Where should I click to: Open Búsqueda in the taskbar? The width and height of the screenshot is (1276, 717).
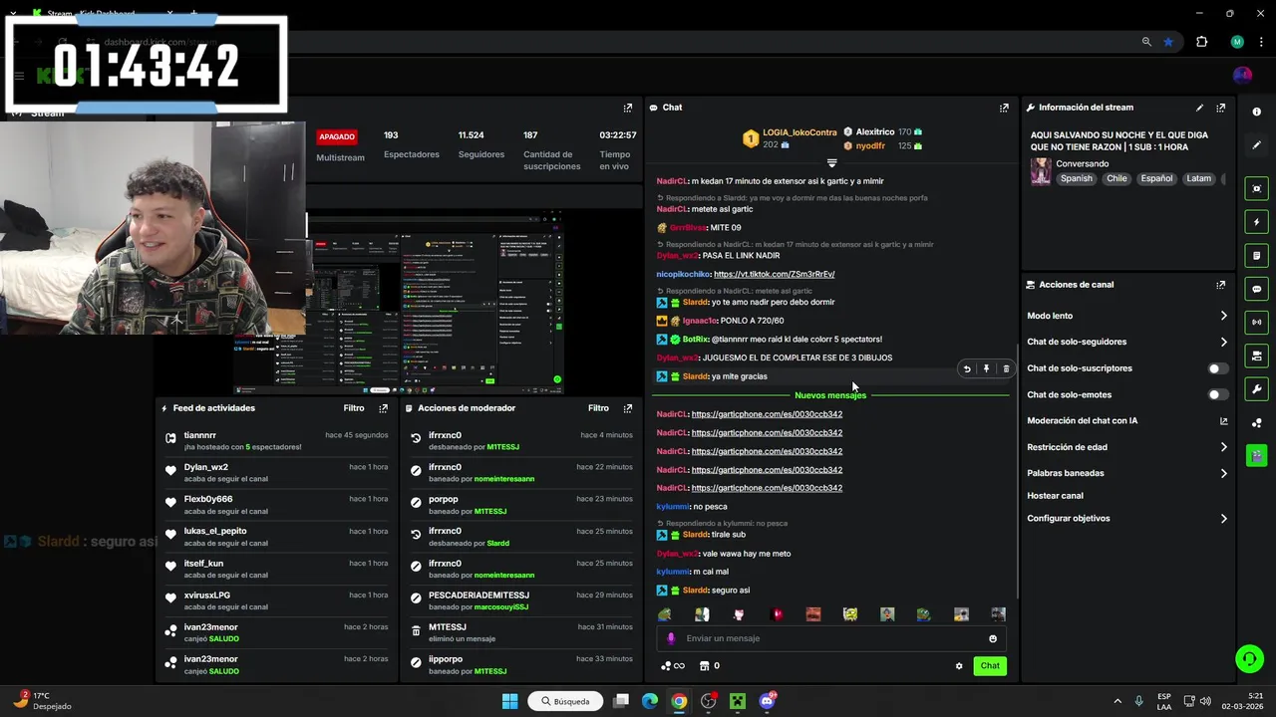[x=565, y=701]
